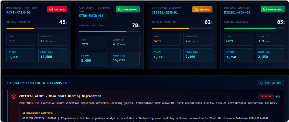Click the RPM gauge icon on PORT-MAIN-01
The height and width of the screenshot is (122, 289).
click(10, 52)
